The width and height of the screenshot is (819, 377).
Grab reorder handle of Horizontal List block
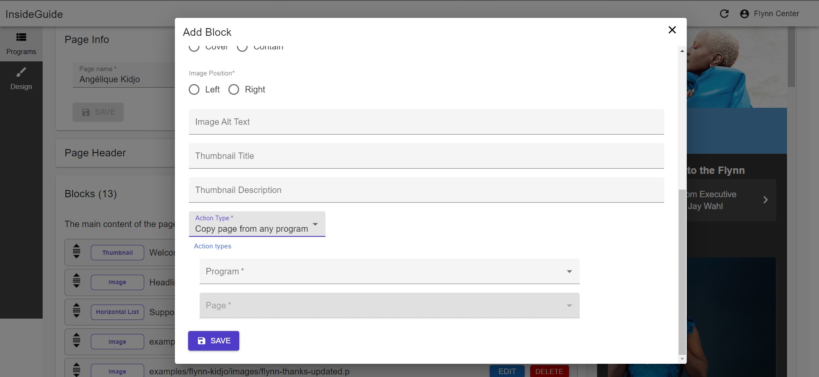click(x=76, y=311)
